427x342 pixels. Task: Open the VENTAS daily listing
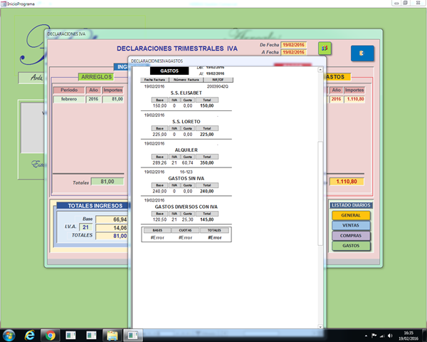click(351, 225)
